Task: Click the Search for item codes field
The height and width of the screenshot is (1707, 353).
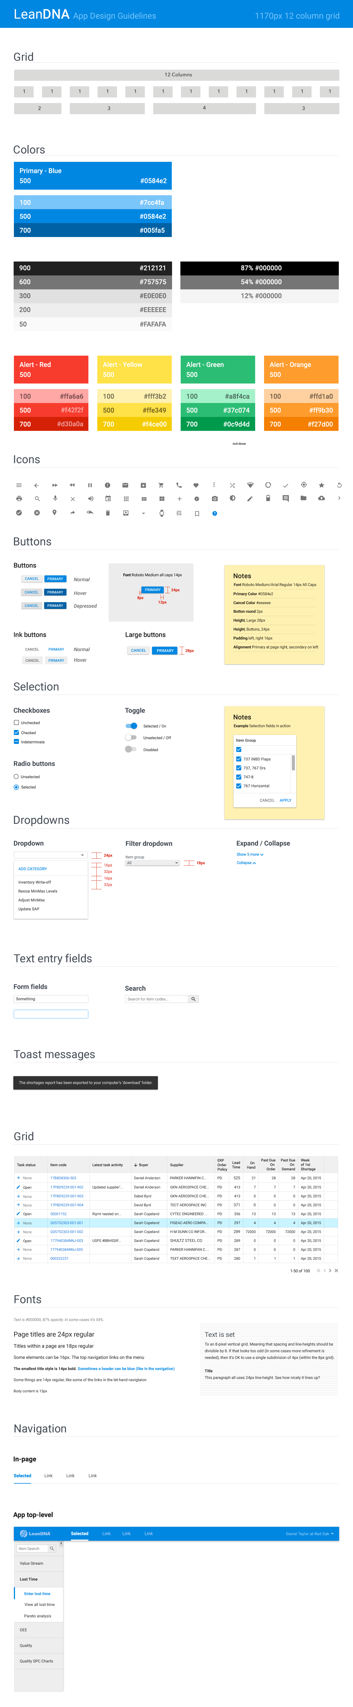Action: (157, 999)
